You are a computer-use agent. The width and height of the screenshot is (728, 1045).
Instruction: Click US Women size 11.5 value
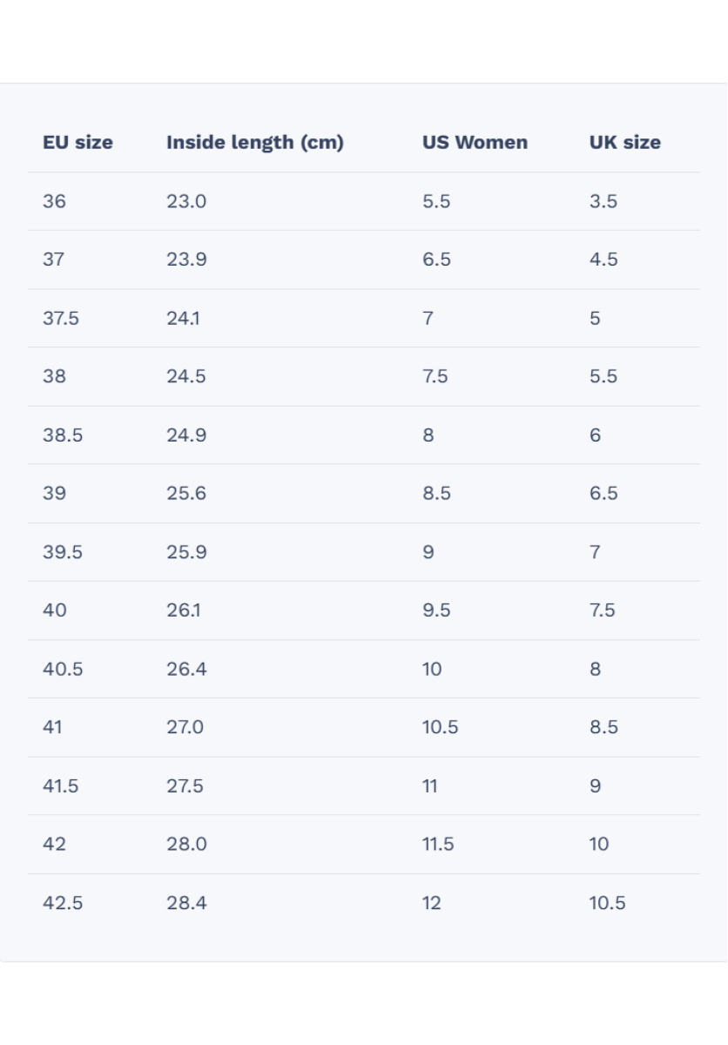pos(438,844)
